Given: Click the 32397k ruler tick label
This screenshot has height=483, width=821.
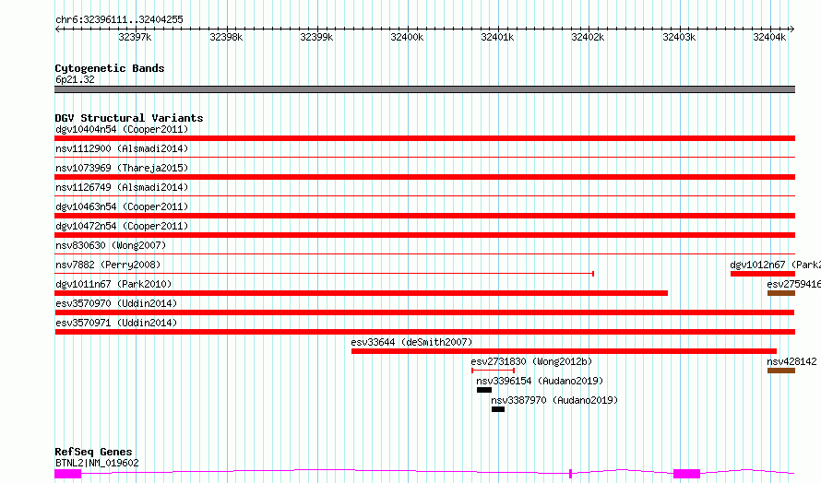Looking at the screenshot, I should point(135,37).
